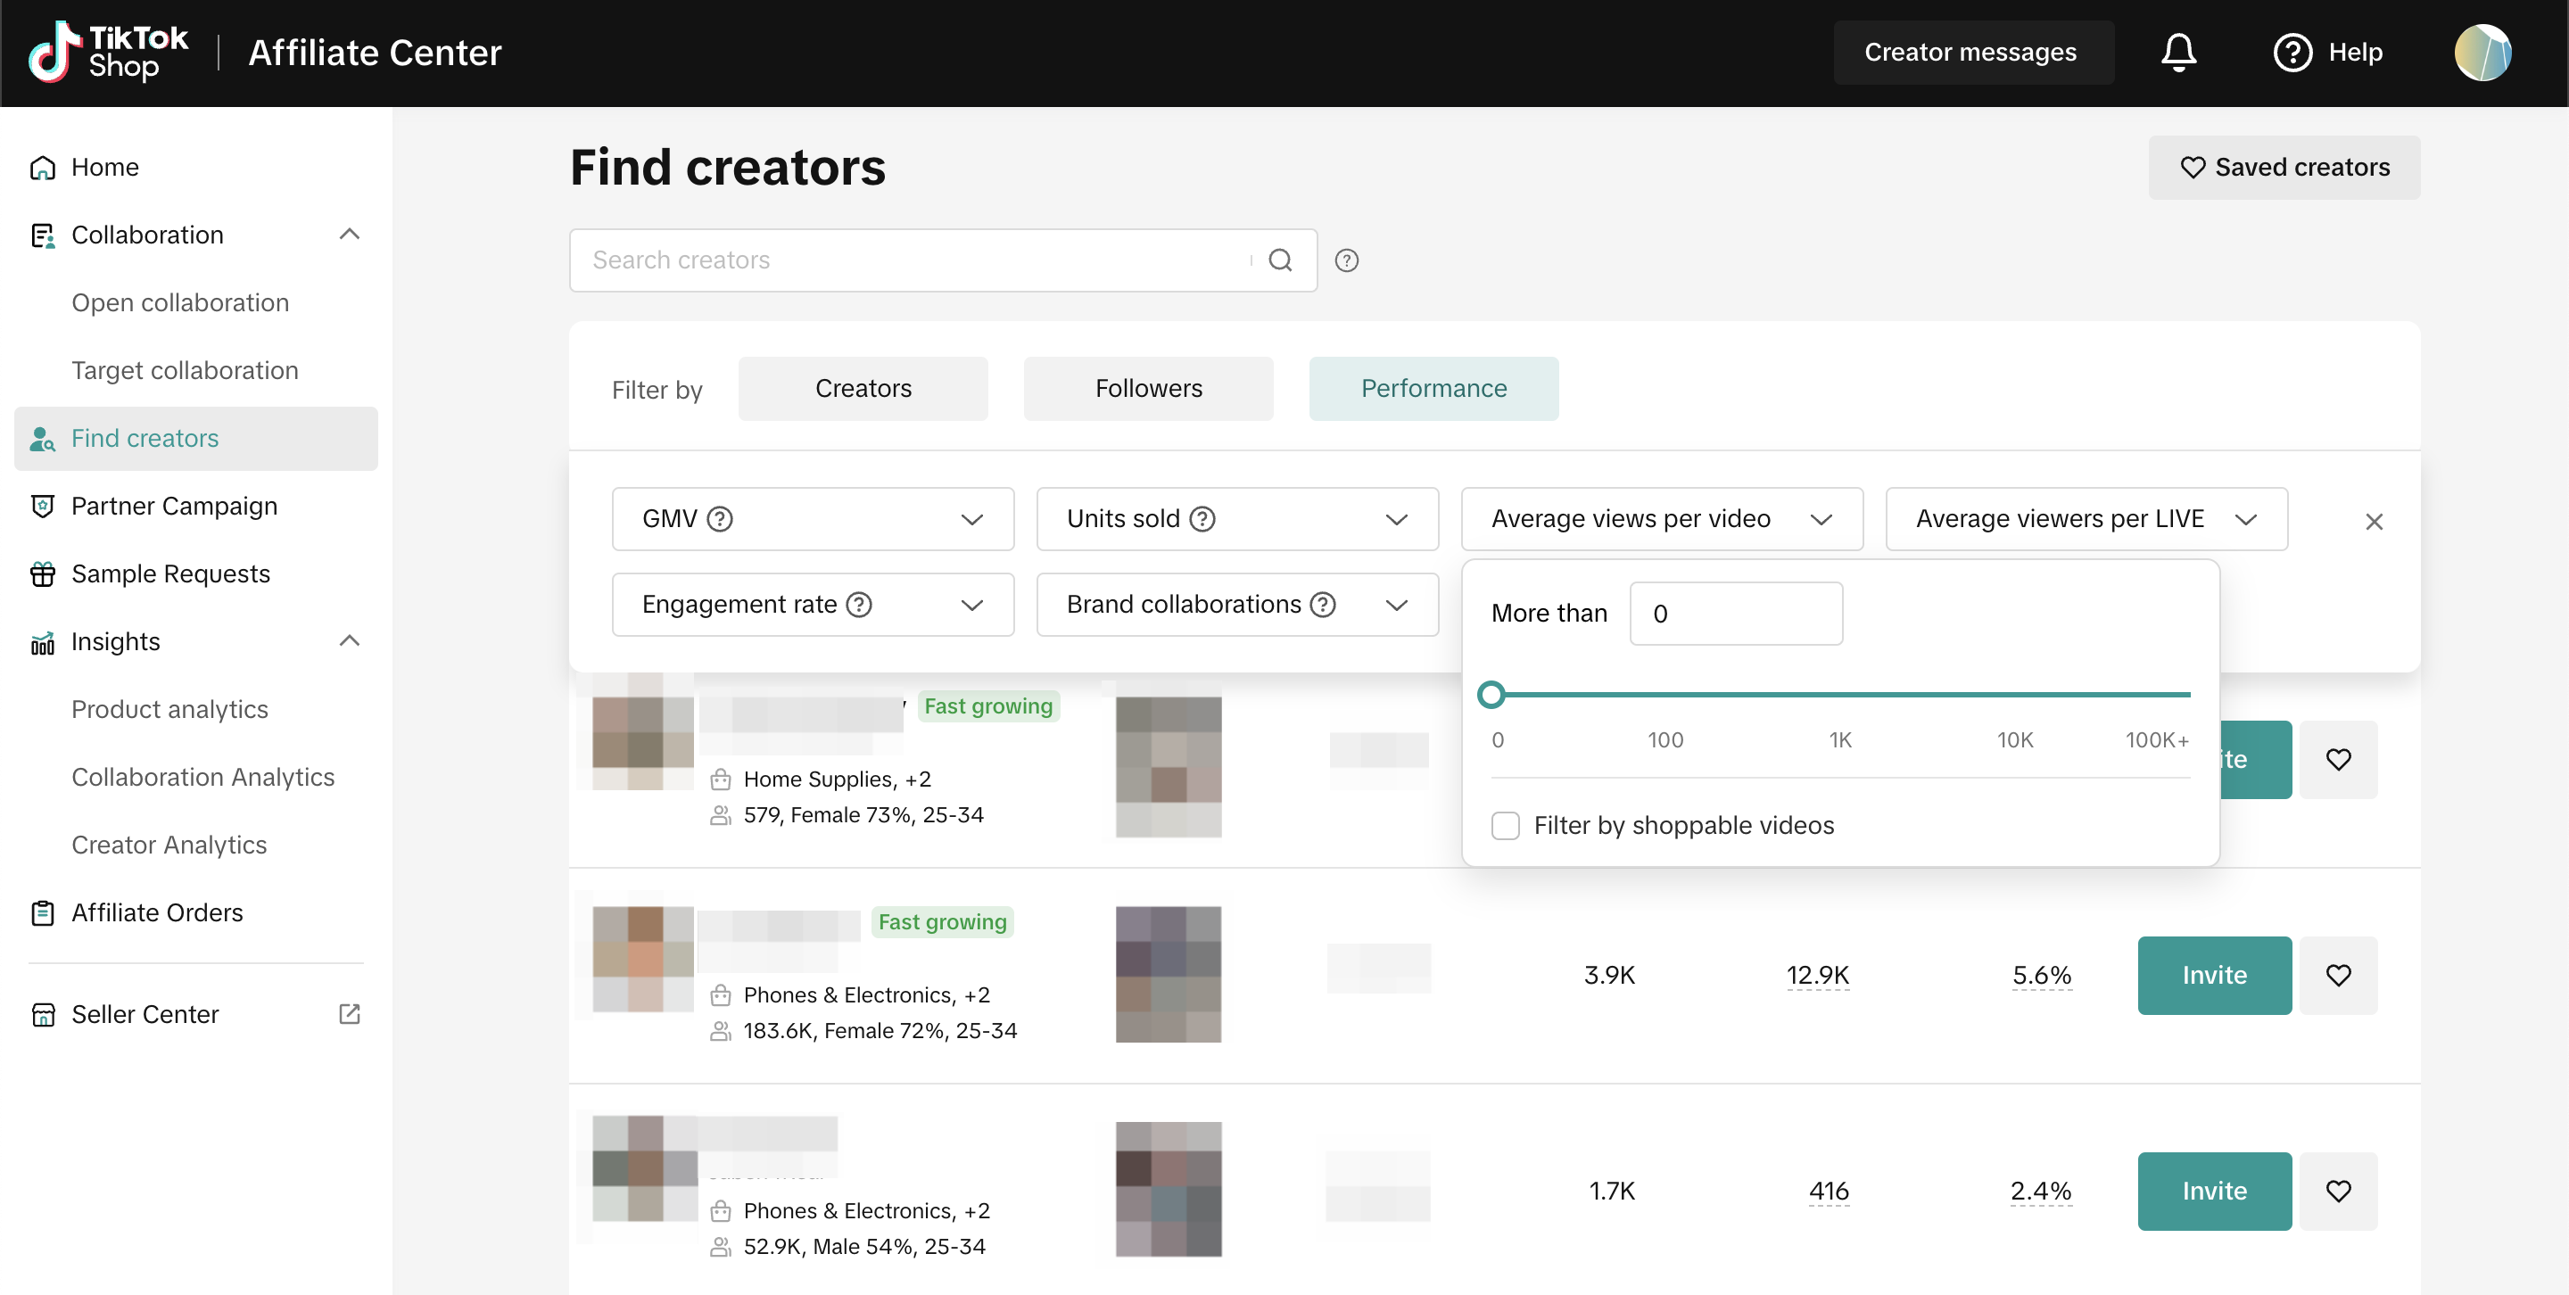Click the help icon beside search box
The image size is (2569, 1295).
[1346, 260]
